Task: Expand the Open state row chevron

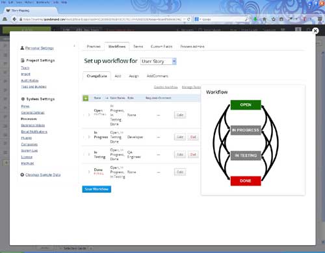Action: [89, 115]
